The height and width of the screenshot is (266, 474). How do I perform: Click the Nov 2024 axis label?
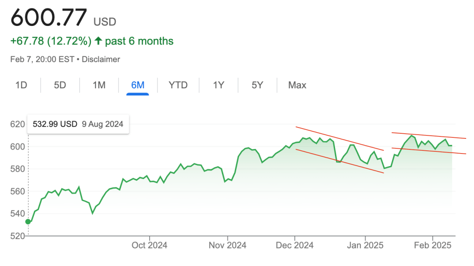click(x=228, y=245)
